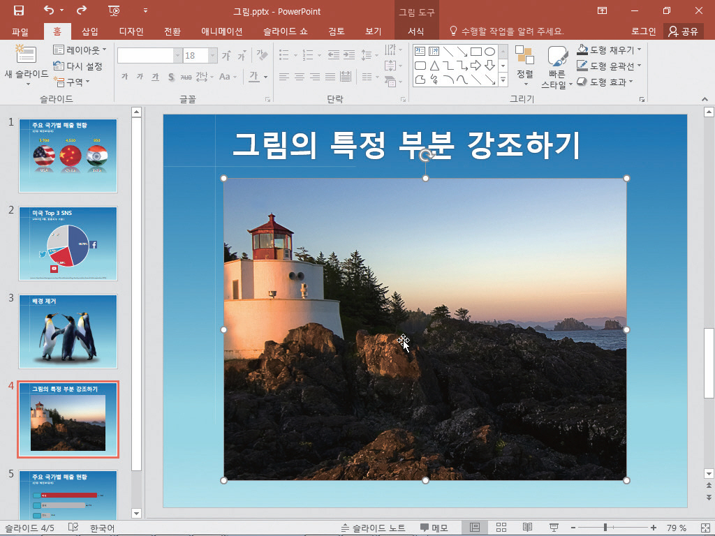Start slide show view from status bar
The image size is (715, 536).
(x=554, y=528)
